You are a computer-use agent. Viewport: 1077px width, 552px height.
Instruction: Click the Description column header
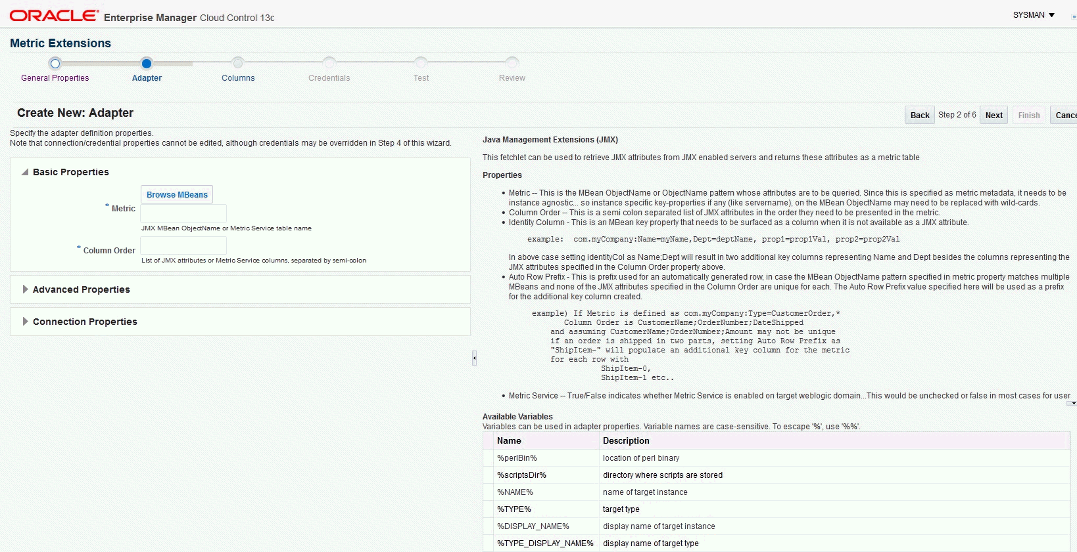[x=834, y=441]
